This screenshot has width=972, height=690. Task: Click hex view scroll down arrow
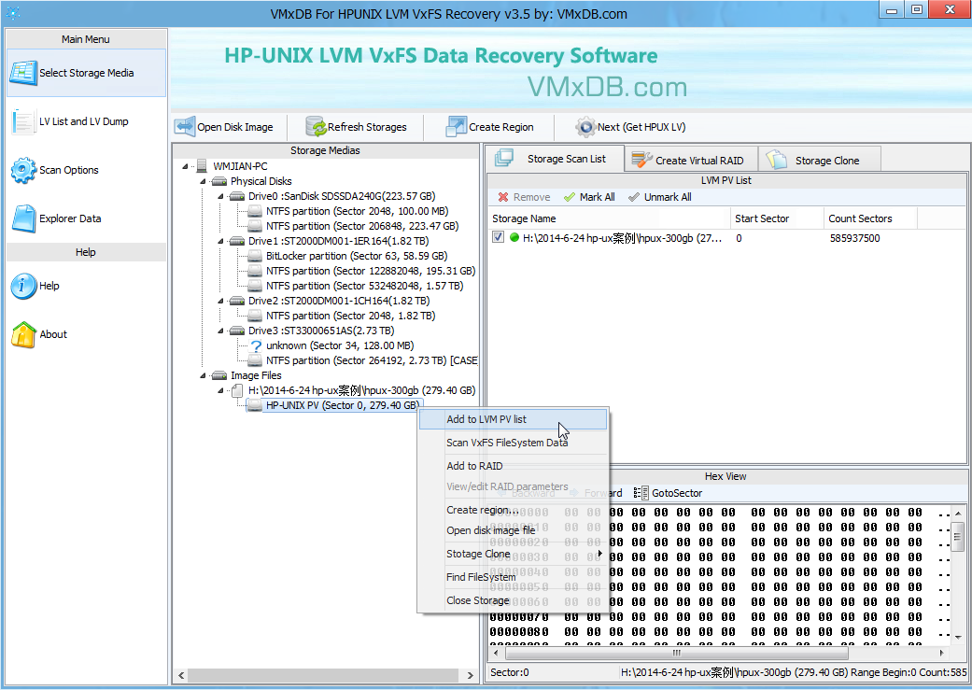coord(958,637)
